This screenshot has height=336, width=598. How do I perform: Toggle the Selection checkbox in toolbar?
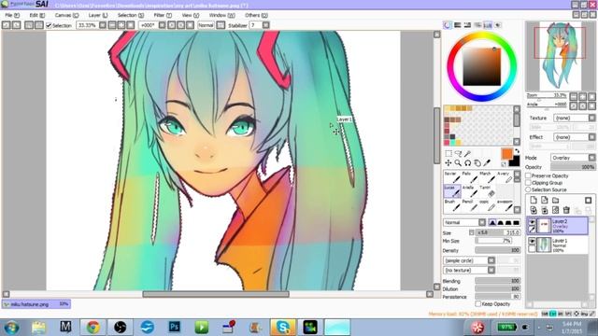pyautogui.click(x=49, y=25)
